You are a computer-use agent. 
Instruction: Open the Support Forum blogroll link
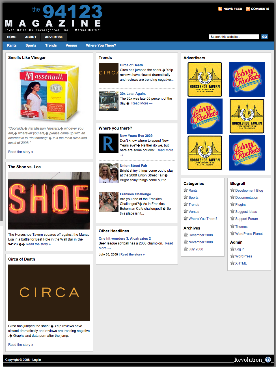coord(246,219)
